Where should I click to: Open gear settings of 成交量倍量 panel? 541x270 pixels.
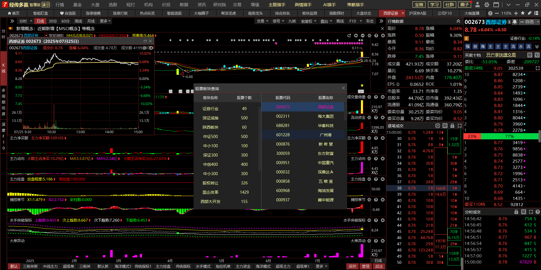369,97
